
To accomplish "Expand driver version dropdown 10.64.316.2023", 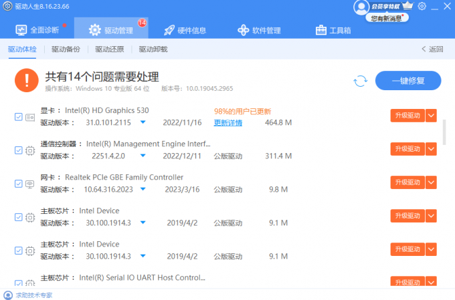I will (143, 189).
